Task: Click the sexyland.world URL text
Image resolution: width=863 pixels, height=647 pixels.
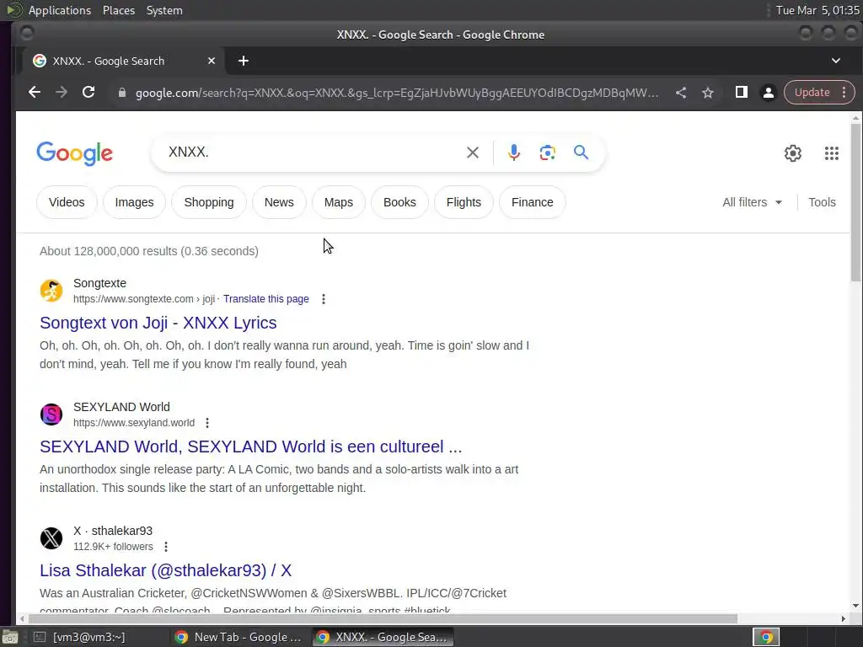Action: click(x=134, y=423)
